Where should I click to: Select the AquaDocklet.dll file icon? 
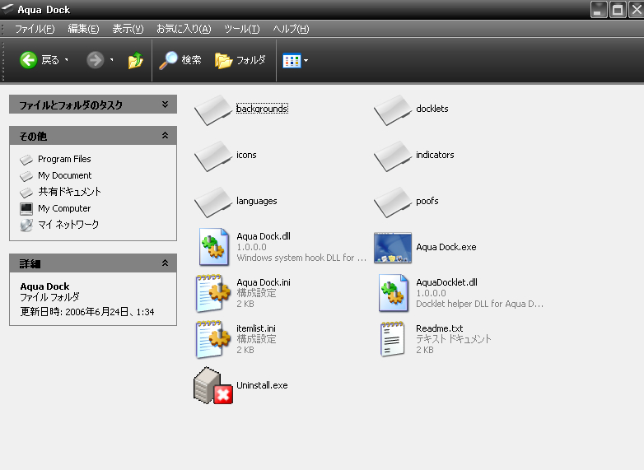(394, 293)
